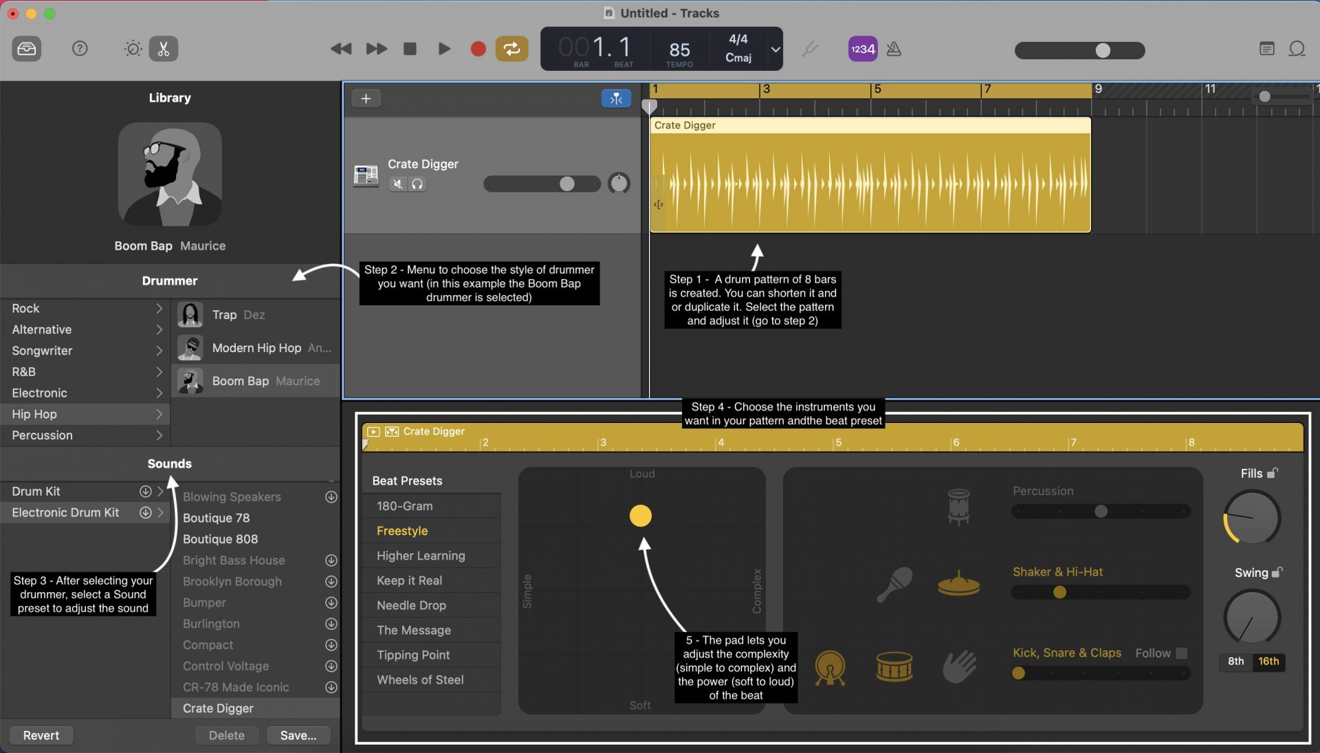Adjust the Shaker & Hi-Hat slider
The height and width of the screenshot is (753, 1320).
[1059, 592]
